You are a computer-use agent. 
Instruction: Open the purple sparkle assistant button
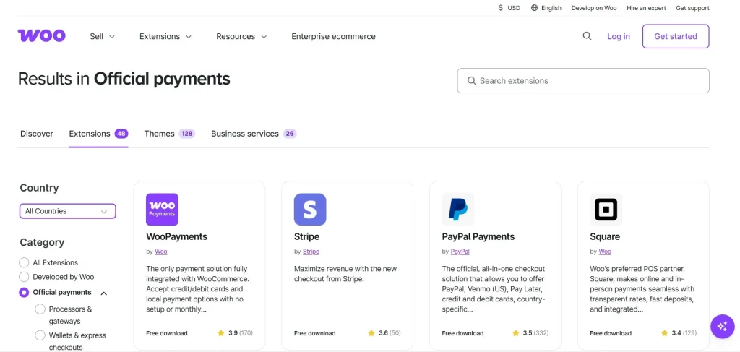[723, 326]
